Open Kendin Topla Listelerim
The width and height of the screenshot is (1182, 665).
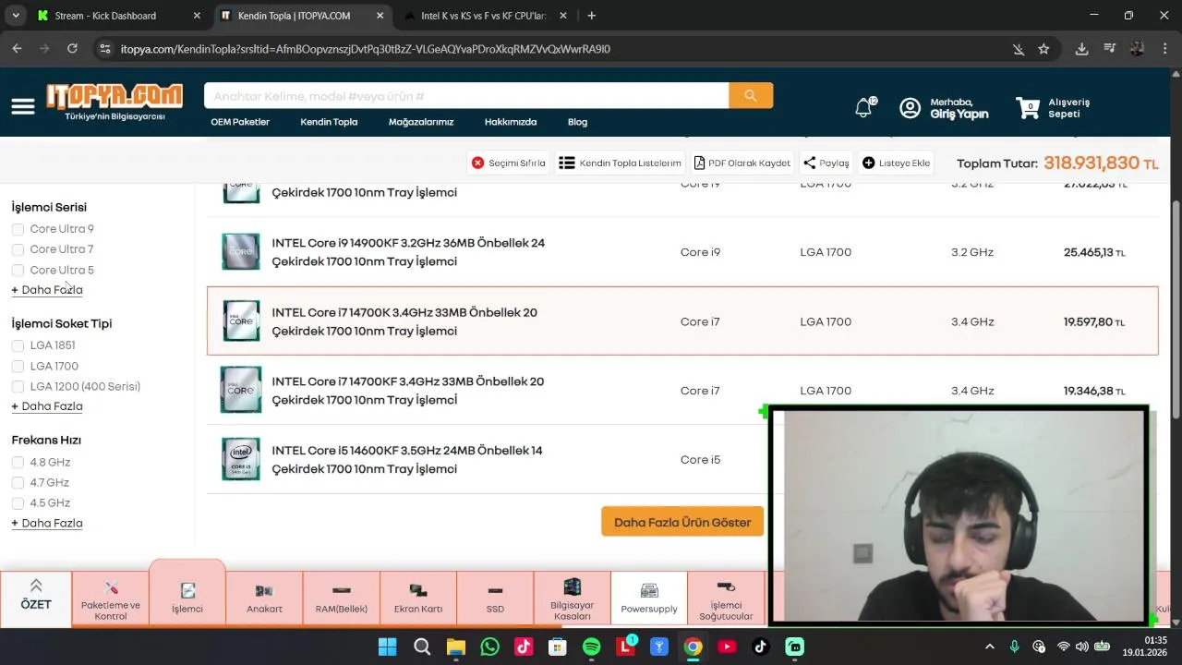tap(620, 163)
